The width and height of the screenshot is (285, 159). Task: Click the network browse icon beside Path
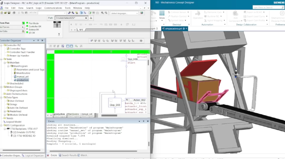[91, 18]
